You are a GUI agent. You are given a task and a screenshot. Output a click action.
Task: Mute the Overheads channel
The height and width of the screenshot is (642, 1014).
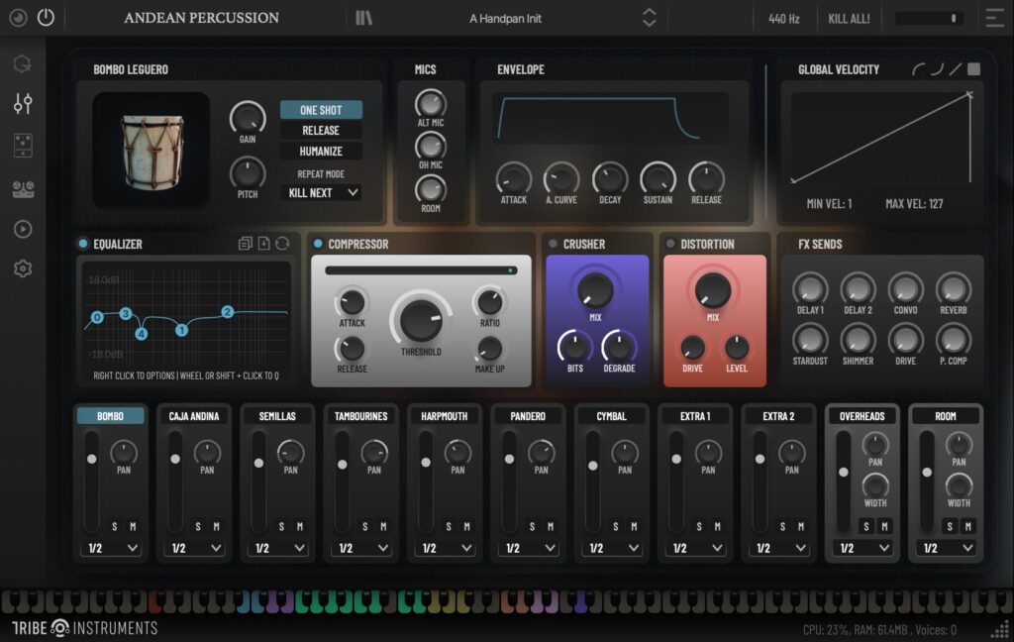[884, 526]
